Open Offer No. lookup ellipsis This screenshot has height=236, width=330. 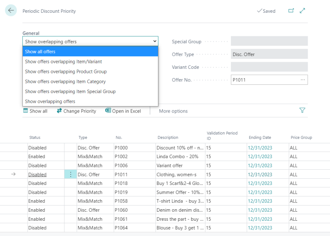coord(303,80)
